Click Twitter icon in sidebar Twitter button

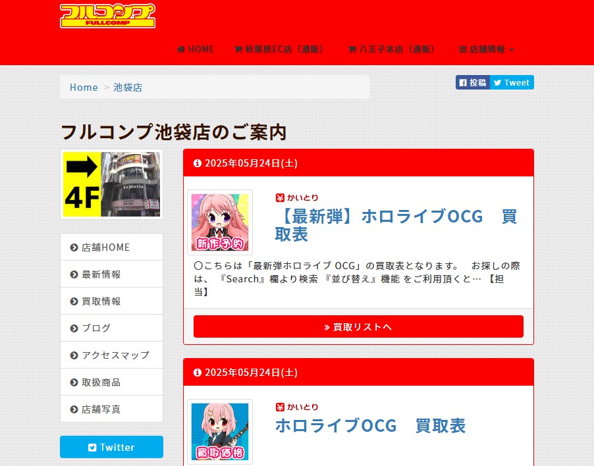(x=92, y=448)
